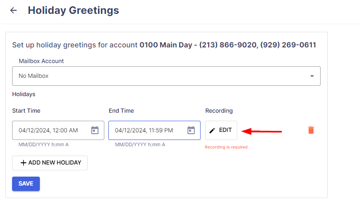360x220 pixels.
Task: Click the Holiday Greetings page title
Action: 73,10
